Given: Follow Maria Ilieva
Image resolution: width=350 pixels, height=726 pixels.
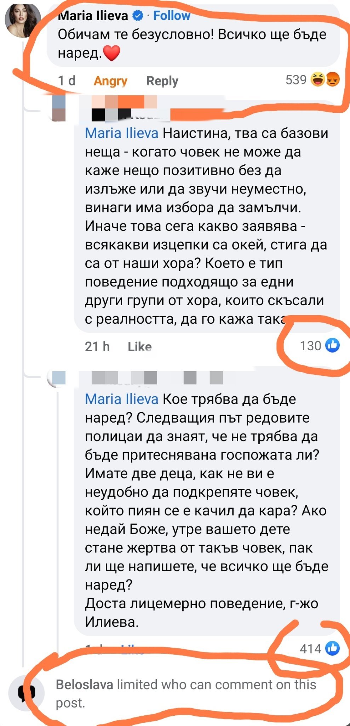Looking at the screenshot, I should coord(172,16).
